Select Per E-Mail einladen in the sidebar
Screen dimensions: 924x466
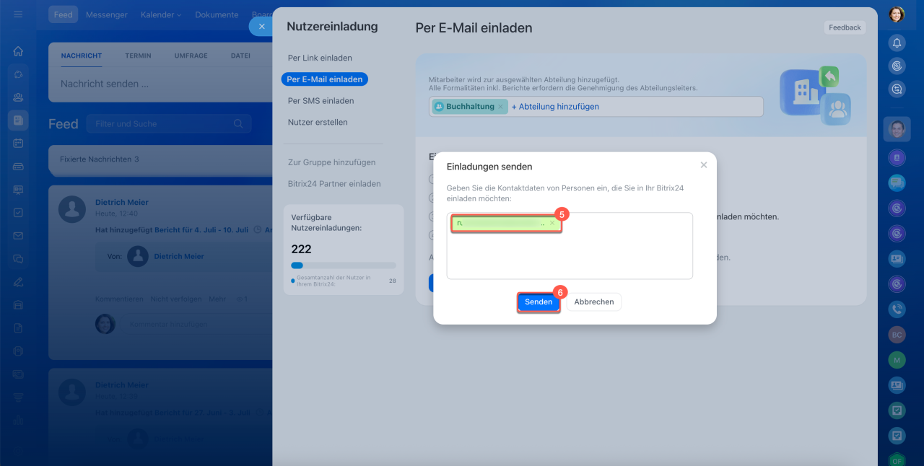click(325, 79)
